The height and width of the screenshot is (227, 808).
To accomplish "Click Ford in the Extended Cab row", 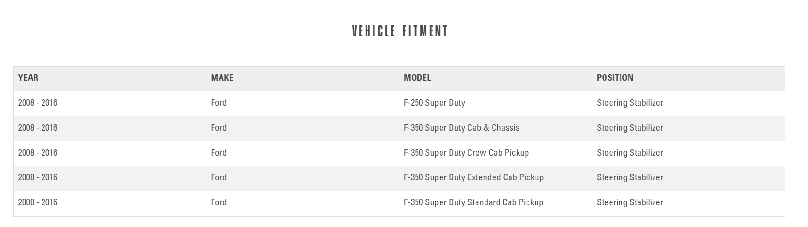I will click(x=219, y=177).
